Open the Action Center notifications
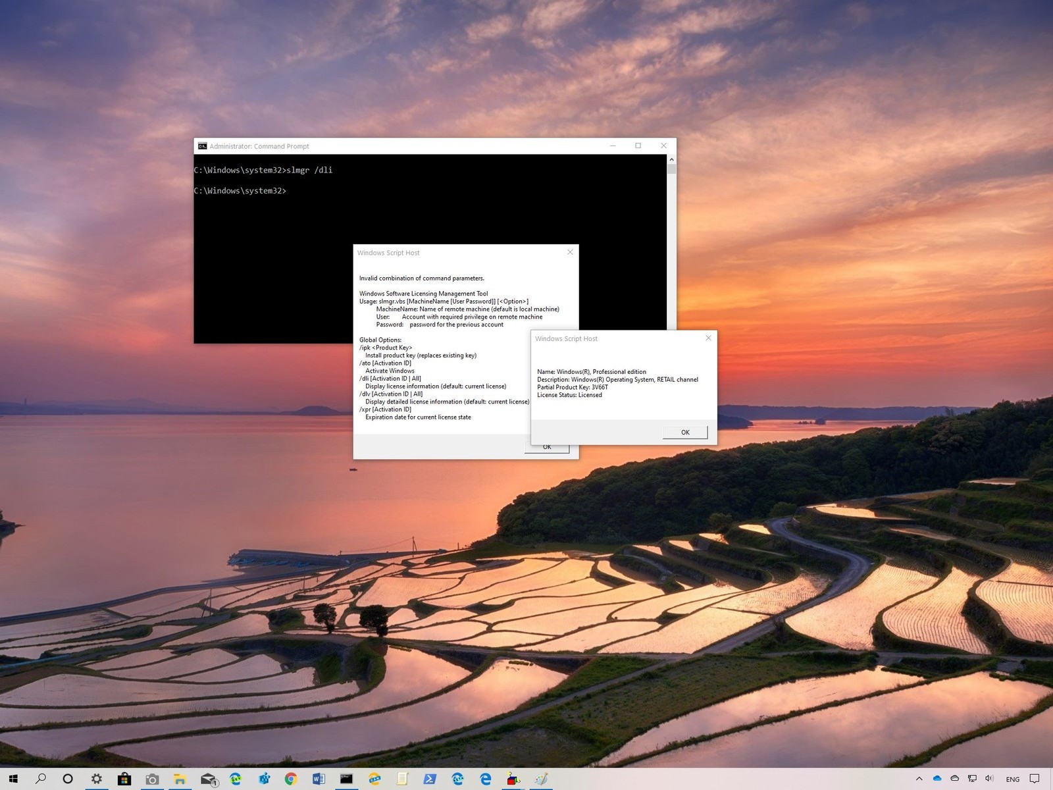This screenshot has width=1053, height=790. [x=1035, y=779]
